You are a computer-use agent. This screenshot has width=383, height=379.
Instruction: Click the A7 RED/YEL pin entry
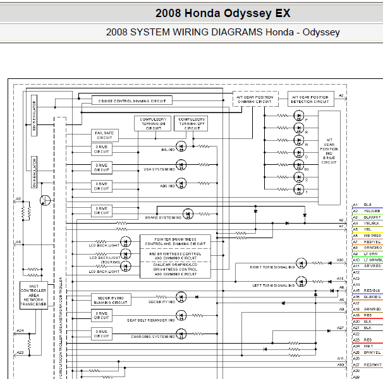pyautogui.click(x=368, y=242)
